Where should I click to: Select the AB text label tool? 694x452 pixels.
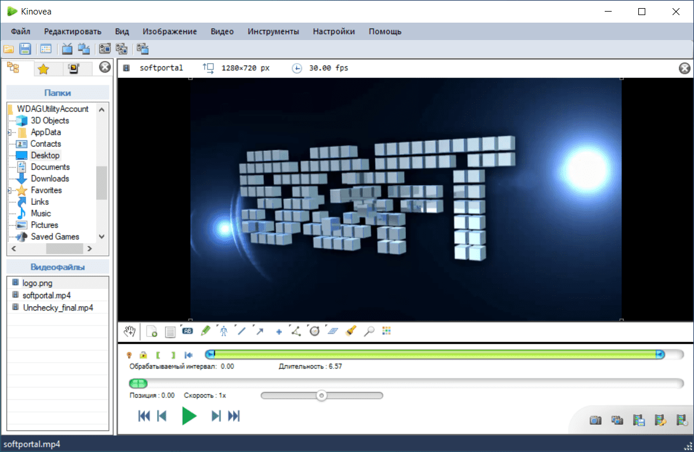(187, 331)
